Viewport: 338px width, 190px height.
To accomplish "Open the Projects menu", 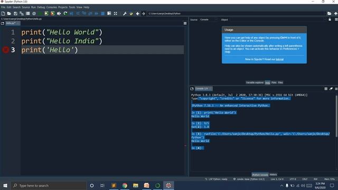I will click(63, 7).
